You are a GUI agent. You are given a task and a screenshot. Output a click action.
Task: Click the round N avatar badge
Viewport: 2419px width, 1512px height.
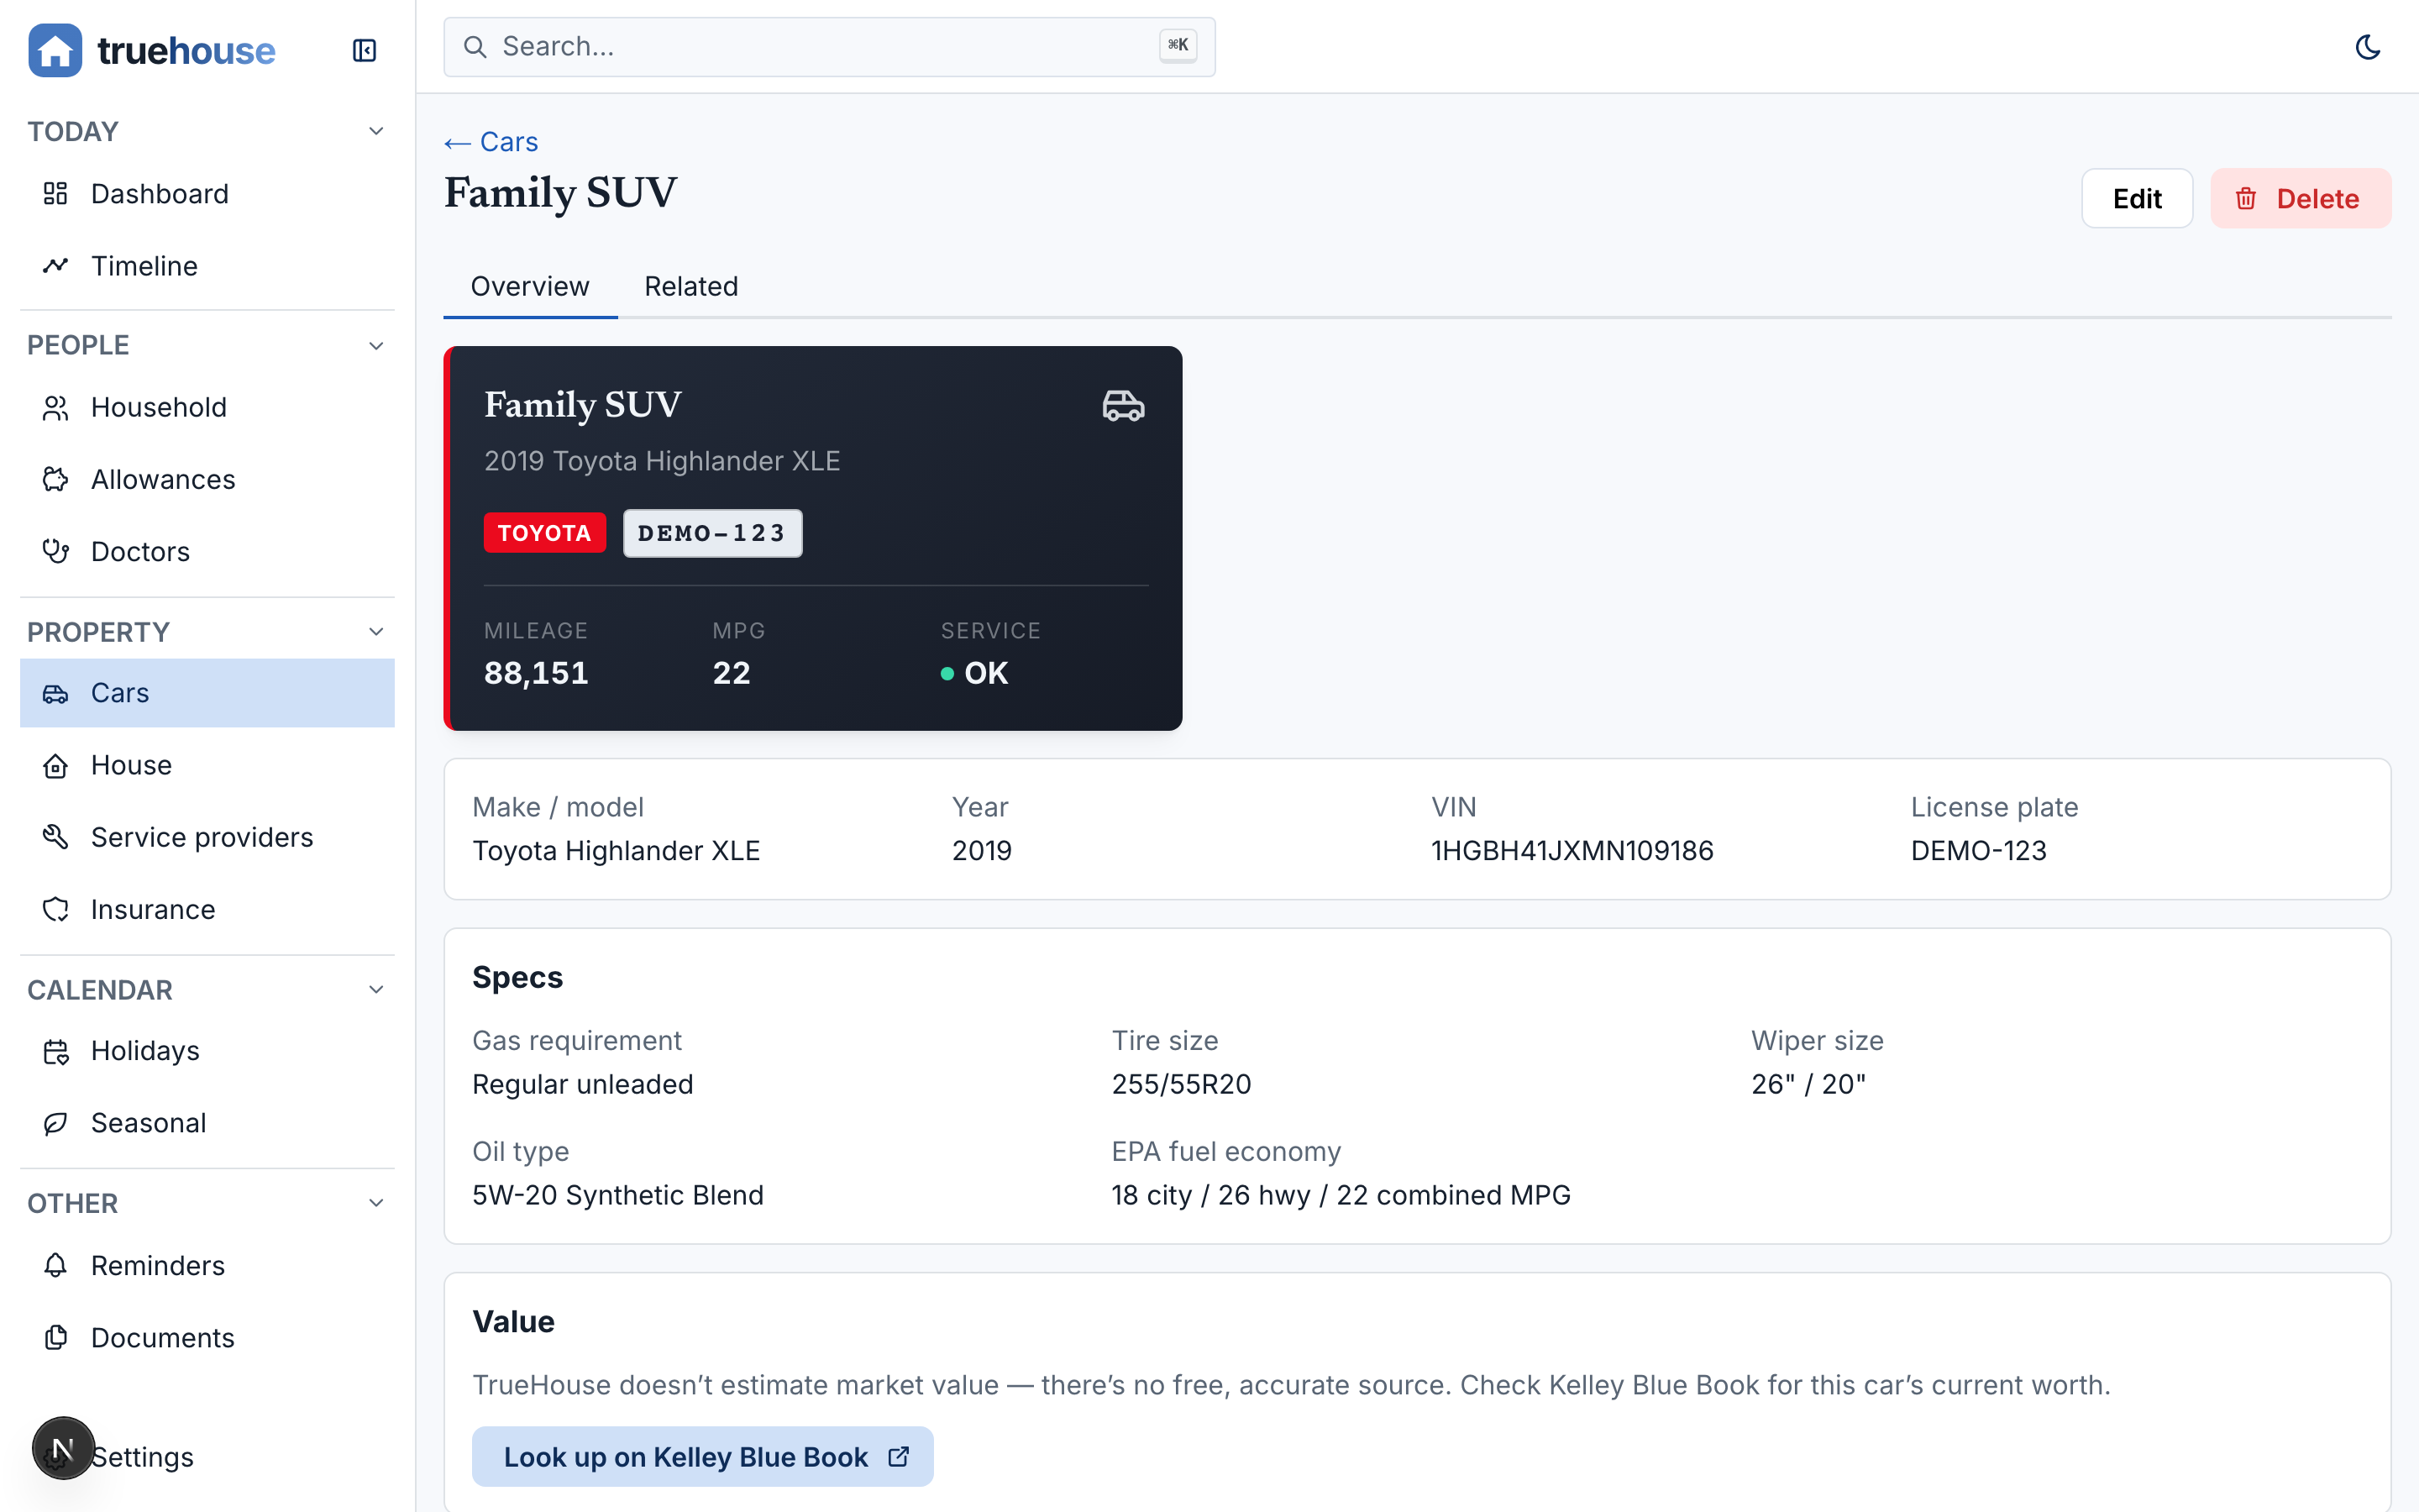63,1447
